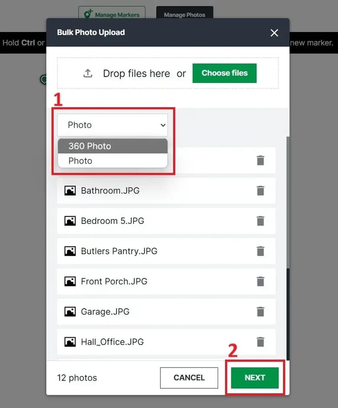Click the image icon beside Bathroom.JPG

coord(70,190)
